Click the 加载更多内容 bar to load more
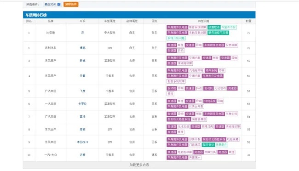 (x=139, y=165)
